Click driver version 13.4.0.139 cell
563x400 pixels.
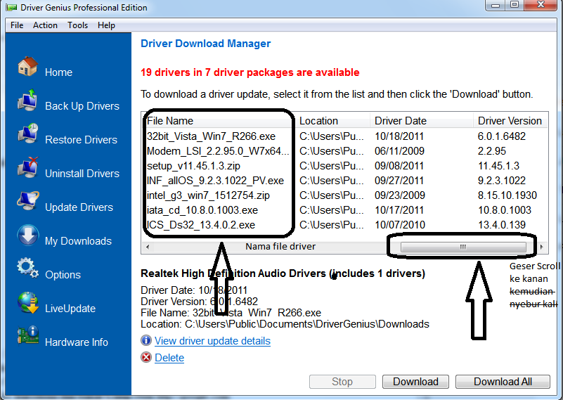tap(502, 225)
